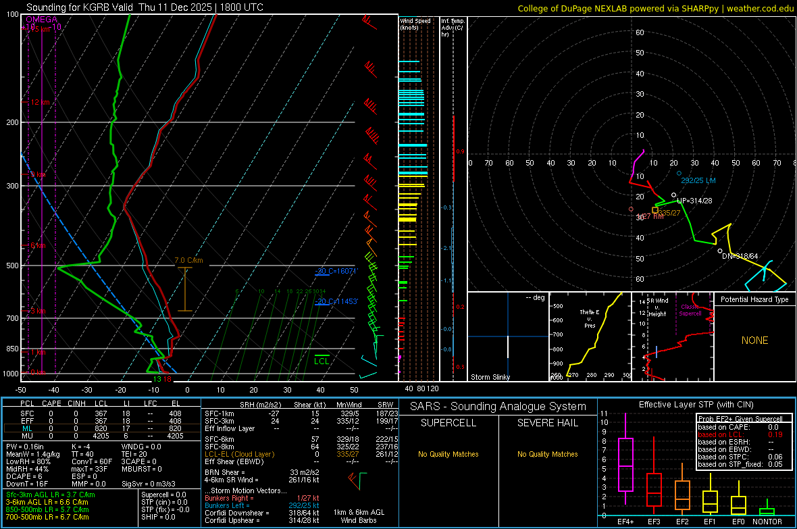Click the highlighted ML parcel row label
This screenshot has width=797, height=529.
(x=27, y=428)
